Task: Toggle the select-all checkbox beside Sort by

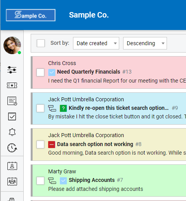Action: [41, 43]
